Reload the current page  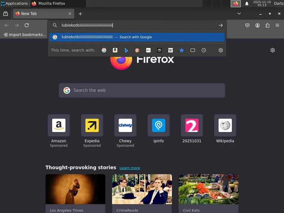tap(27, 25)
